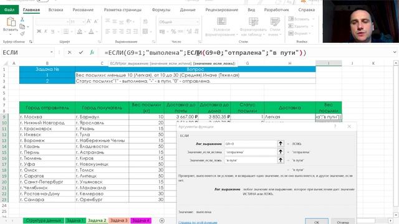The width and height of the screenshot is (399, 224).
Task: Click Отмена in the function arguments dialog
Action: [342, 222]
